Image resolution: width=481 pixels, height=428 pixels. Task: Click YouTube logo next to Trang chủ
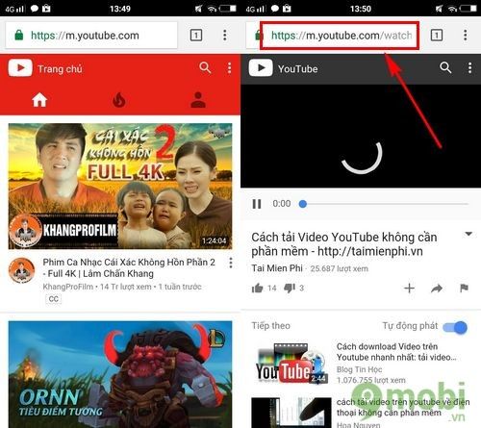tap(20, 68)
